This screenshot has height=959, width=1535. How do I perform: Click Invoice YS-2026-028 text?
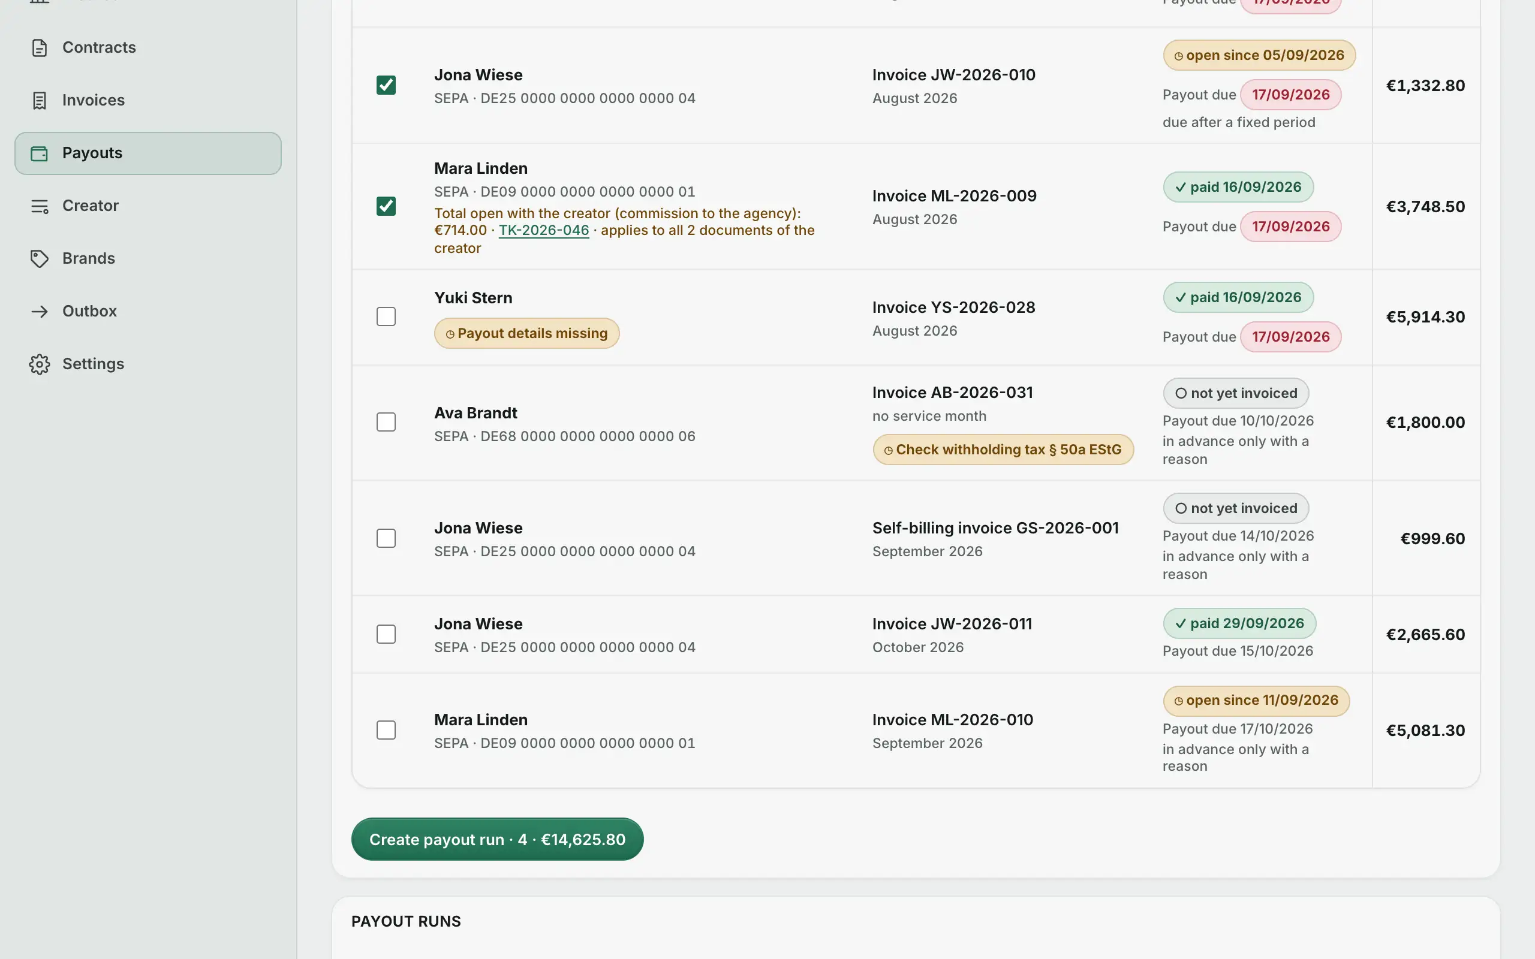pyautogui.click(x=953, y=307)
